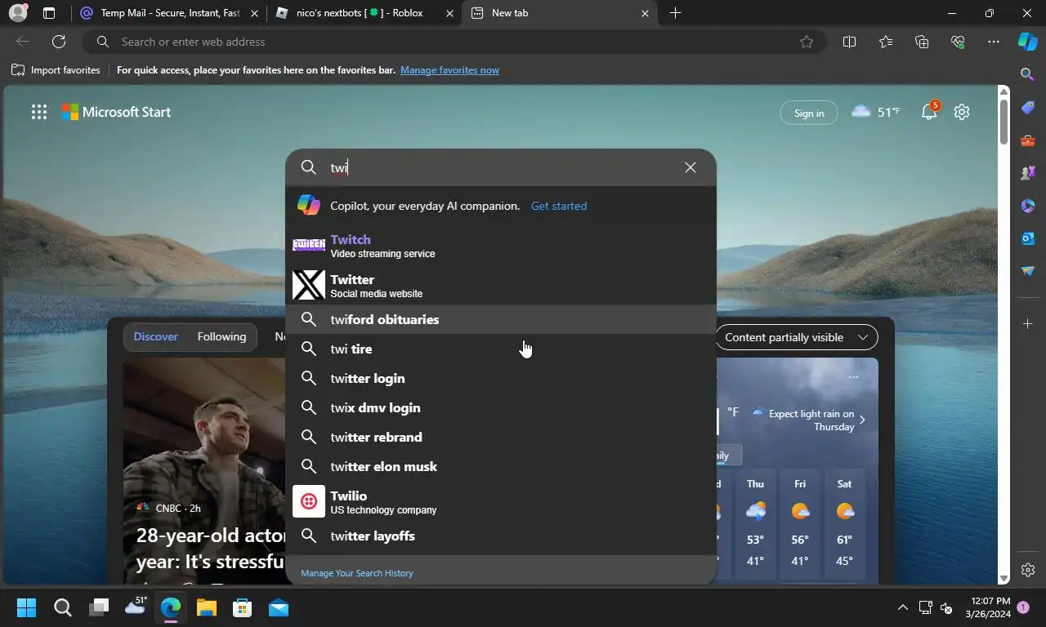Switch to the Temp Mail tab

[x=170, y=13]
